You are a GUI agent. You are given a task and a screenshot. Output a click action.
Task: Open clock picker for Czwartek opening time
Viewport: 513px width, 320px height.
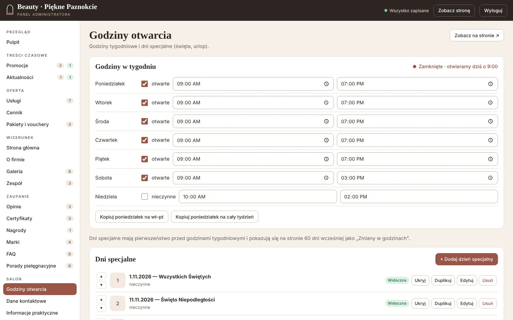tap(326, 140)
